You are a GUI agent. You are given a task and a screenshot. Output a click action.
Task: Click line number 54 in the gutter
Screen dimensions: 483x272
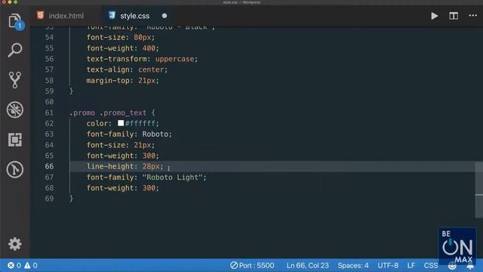click(x=49, y=37)
